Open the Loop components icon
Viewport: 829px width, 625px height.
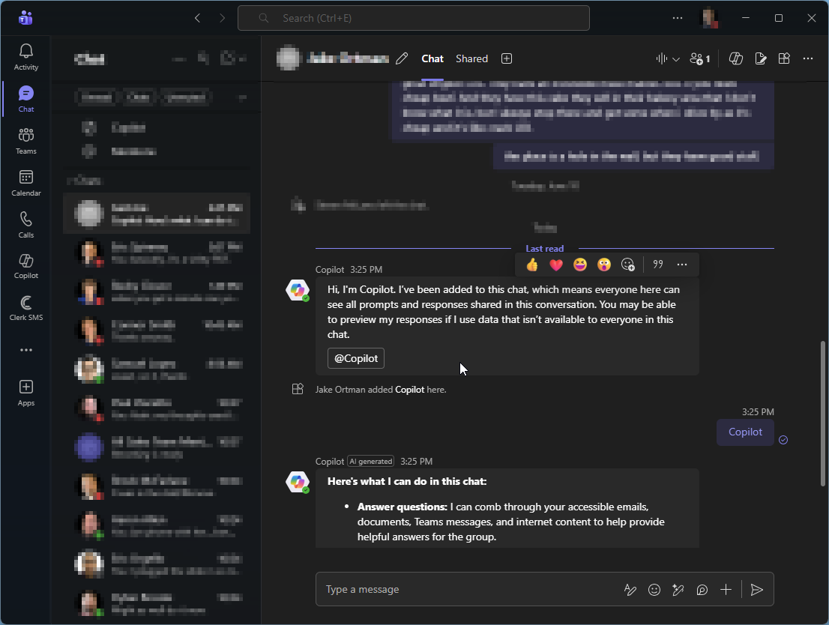pyautogui.click(x=702, y=590)
